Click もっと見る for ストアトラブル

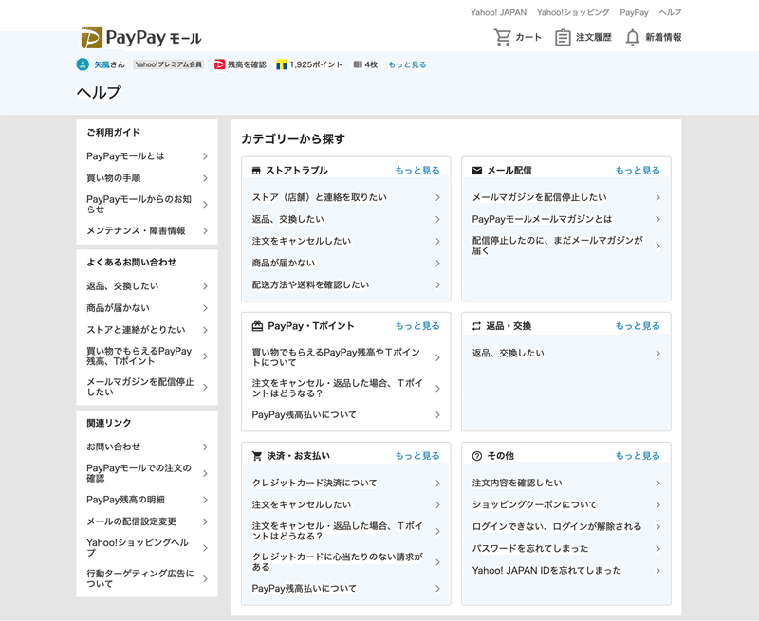coord(417,171)
